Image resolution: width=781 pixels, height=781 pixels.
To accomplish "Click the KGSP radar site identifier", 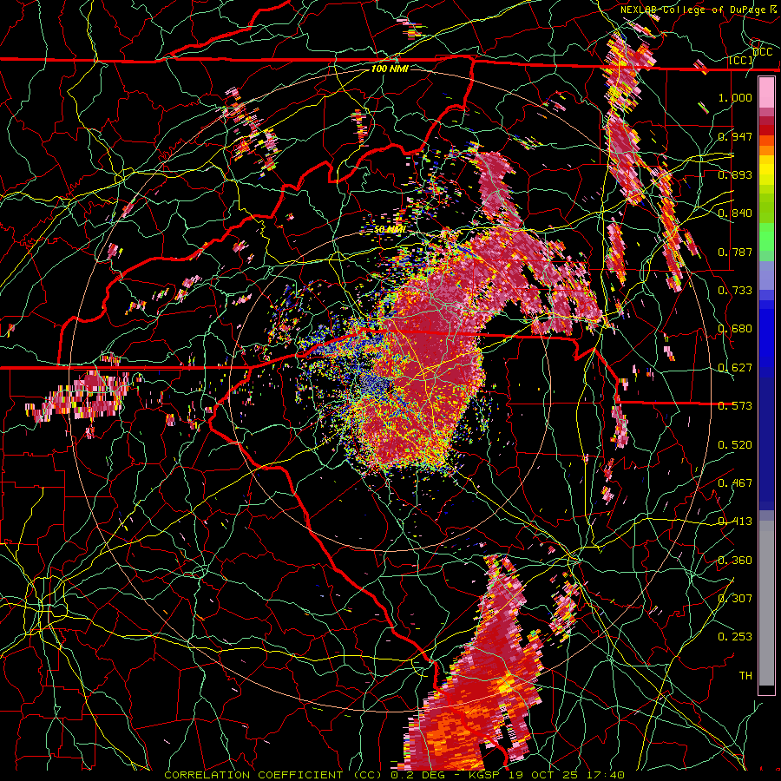I will (x=486, y=775).
